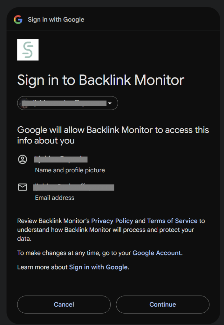Open the Terms of Service link

172,221
